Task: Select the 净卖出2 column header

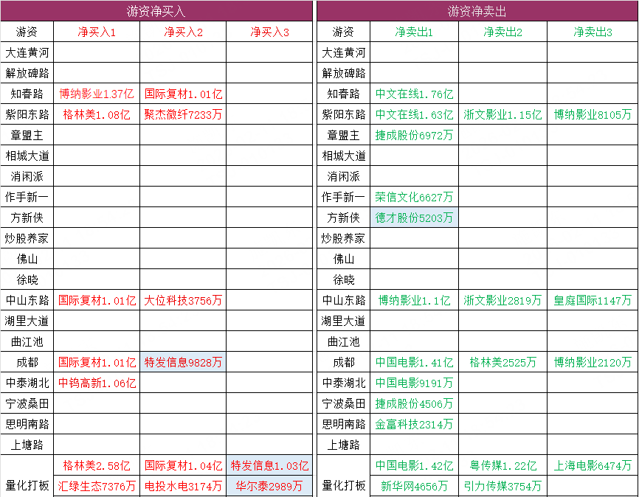Action: click(x=503, y=32)
